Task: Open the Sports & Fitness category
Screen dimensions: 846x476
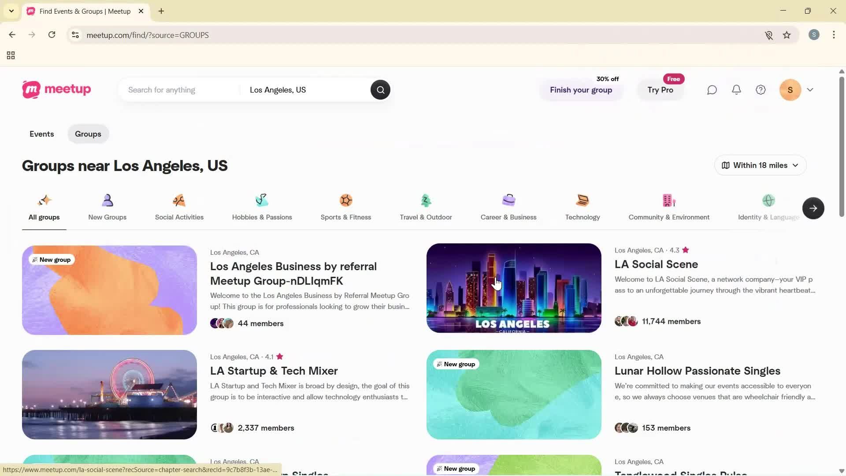Action: coord(345,207)
